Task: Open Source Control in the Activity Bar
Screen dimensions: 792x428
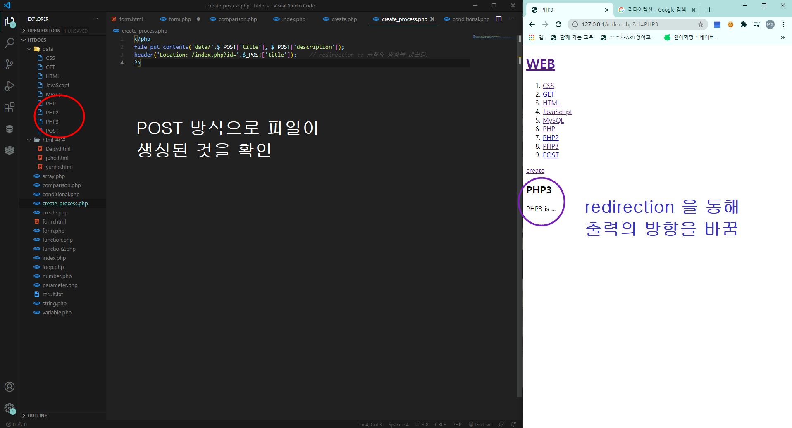Action: 10,64
